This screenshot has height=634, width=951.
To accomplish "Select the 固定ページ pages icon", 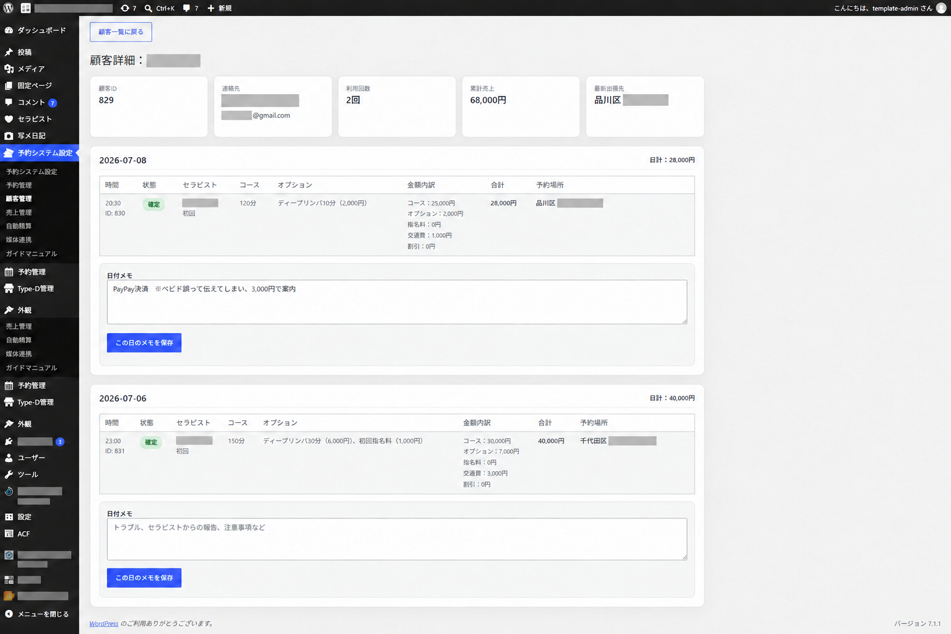I will (x=9, y=85).
